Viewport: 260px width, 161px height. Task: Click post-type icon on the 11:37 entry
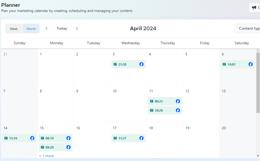click(115, 138)
